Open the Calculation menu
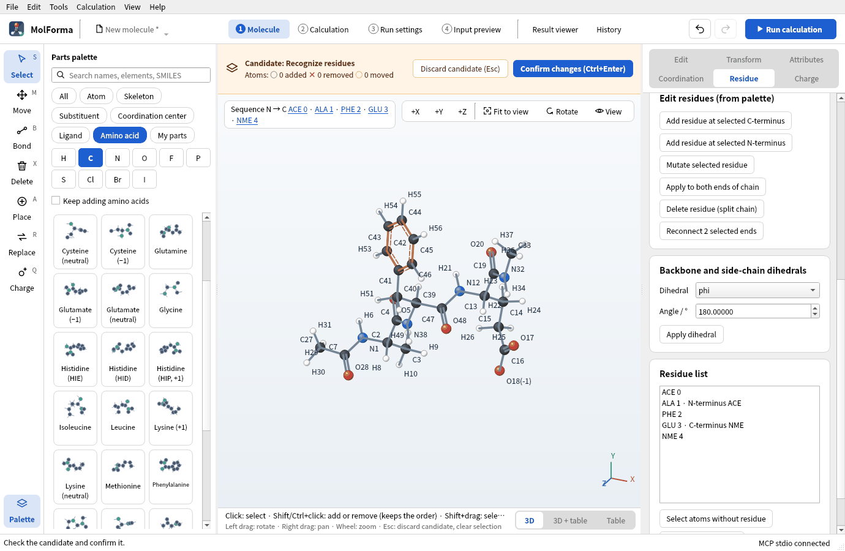 [x=96, y=7]
